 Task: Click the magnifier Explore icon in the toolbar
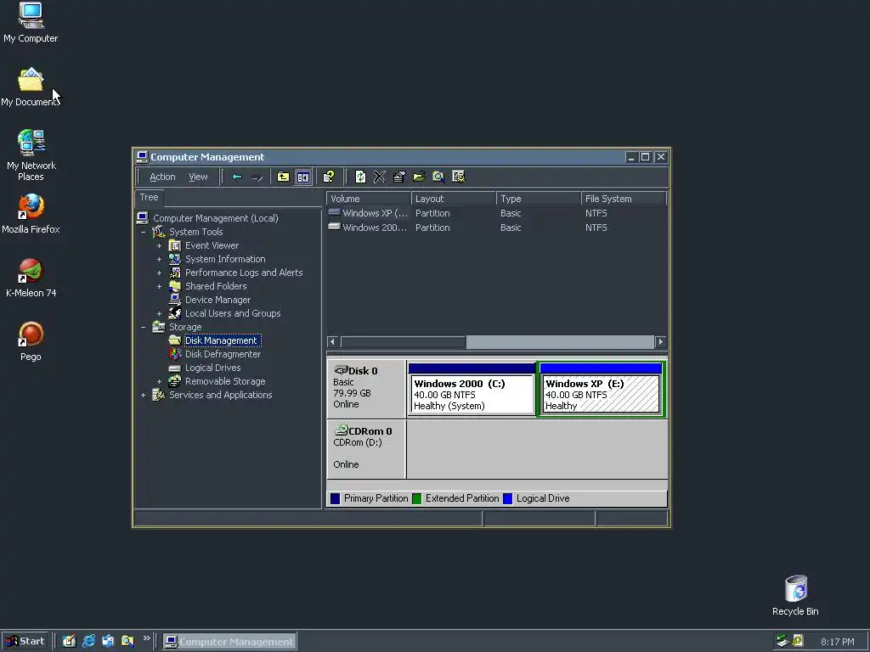(438, 177)
